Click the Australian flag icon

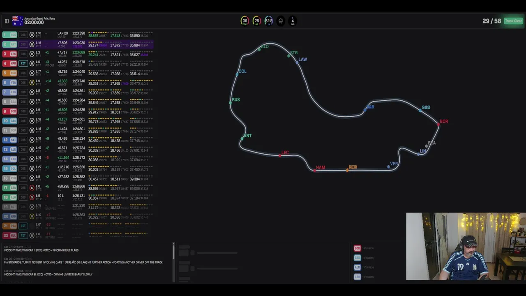tap(18, 21)
